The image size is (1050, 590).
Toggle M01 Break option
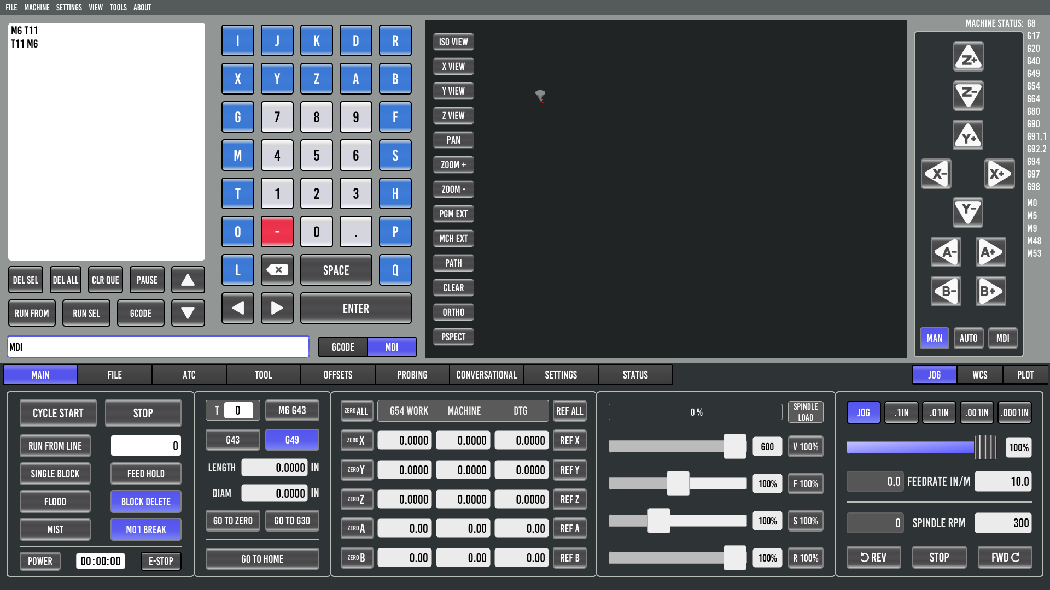[x=145, y=529]
